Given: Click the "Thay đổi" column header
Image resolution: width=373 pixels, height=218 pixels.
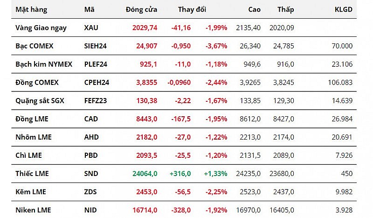Looking at the screenshot, I should [x=192, y=9].
